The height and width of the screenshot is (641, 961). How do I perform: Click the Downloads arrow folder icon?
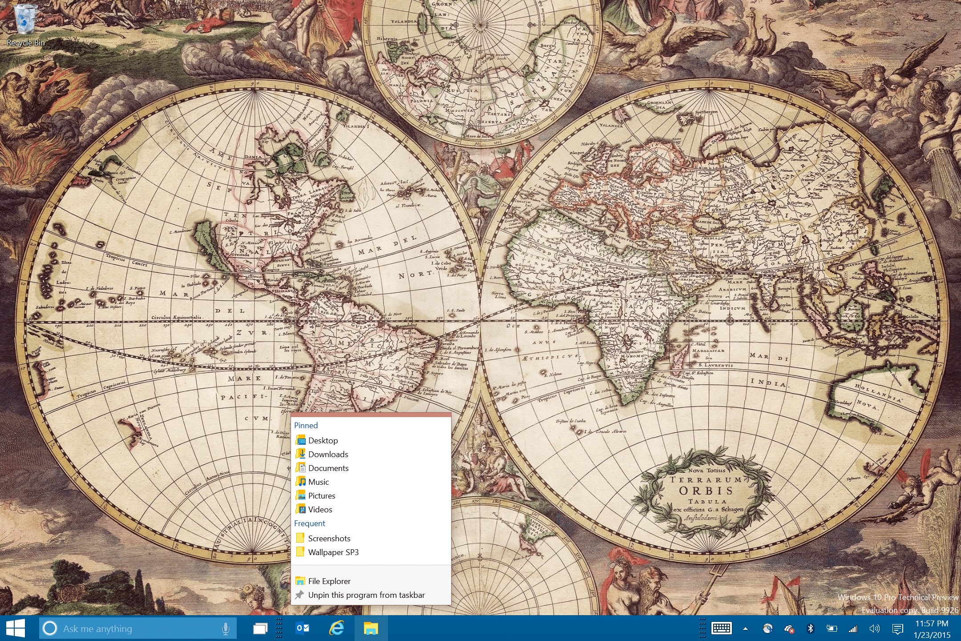coord(301,454)
